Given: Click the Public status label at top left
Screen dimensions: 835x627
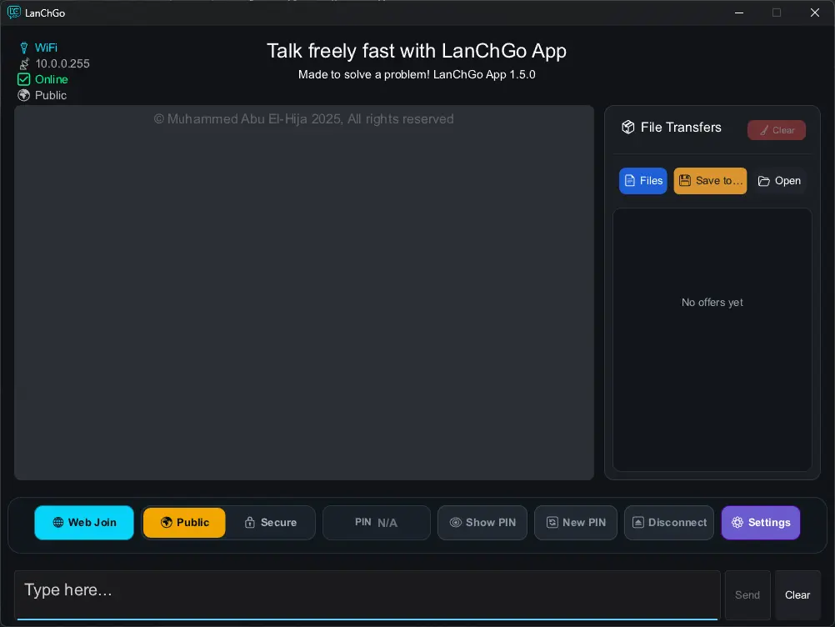Looking at the screenshot, I should tap(51, 95).
